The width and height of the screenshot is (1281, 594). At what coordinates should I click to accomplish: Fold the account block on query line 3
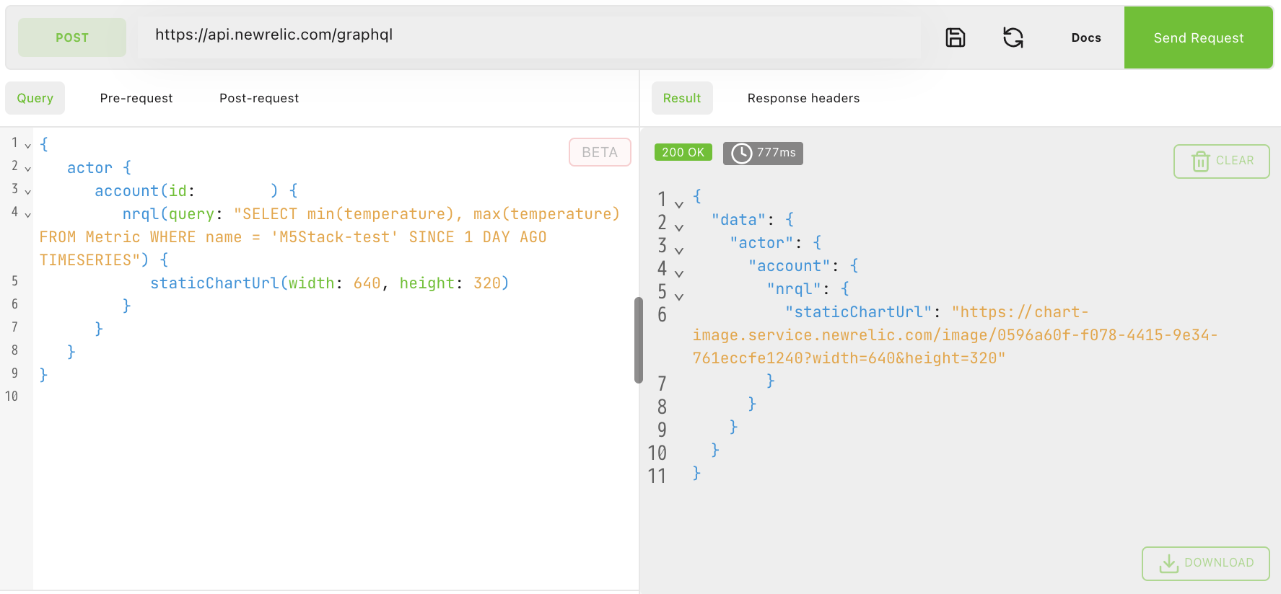(x=28, y=192)
